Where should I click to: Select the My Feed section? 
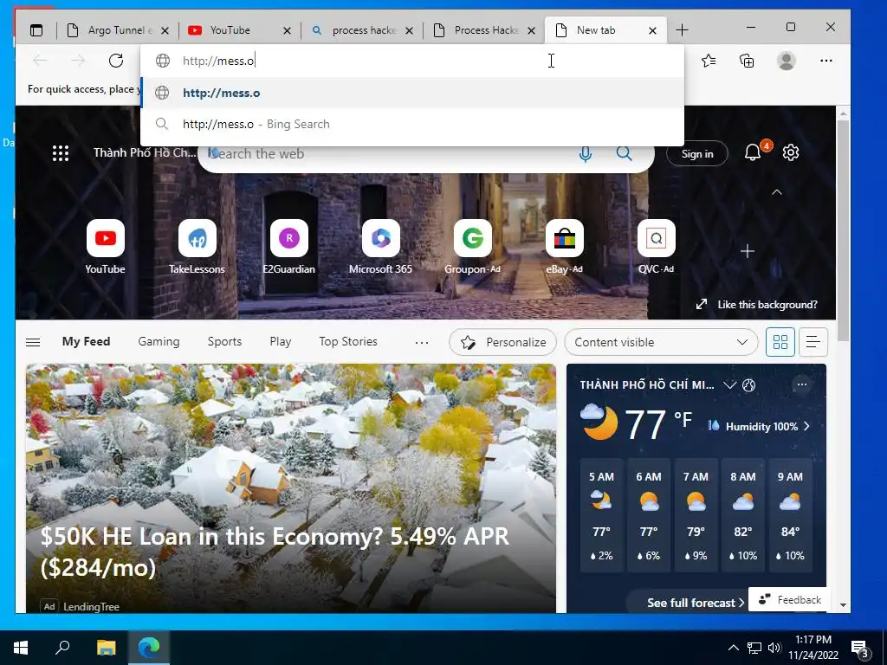point(86,341)
